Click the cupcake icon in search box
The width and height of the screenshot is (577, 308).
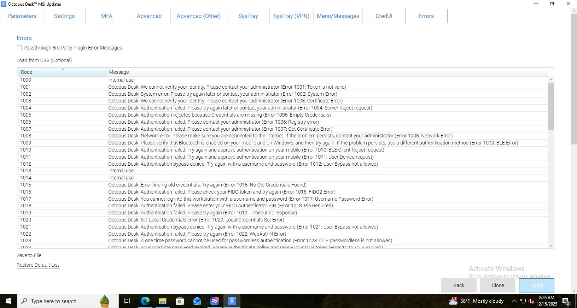(105, 301)
